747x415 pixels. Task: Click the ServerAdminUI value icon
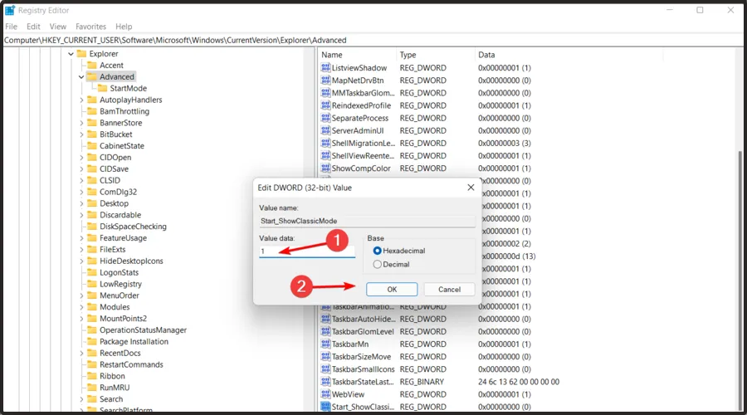(x=325, y=130)
